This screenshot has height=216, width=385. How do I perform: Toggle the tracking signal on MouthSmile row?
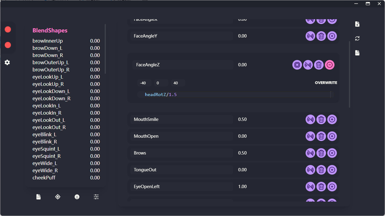310,119
